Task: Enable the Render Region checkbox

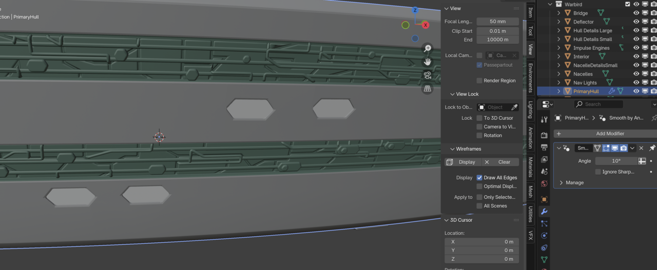Action: pyautogui.click(x=479, y=80)
